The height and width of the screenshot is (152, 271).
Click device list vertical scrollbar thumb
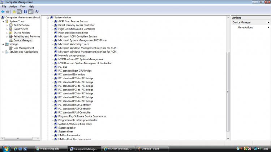tap(228, 91)
